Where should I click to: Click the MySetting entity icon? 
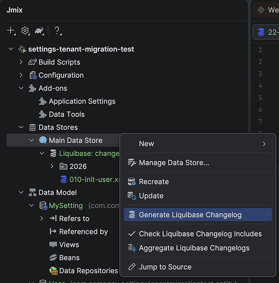pos(43,205)
